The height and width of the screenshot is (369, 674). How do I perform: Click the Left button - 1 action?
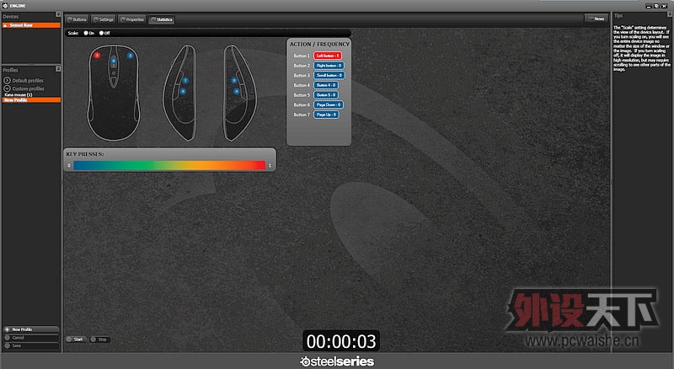tap(328, 56)
